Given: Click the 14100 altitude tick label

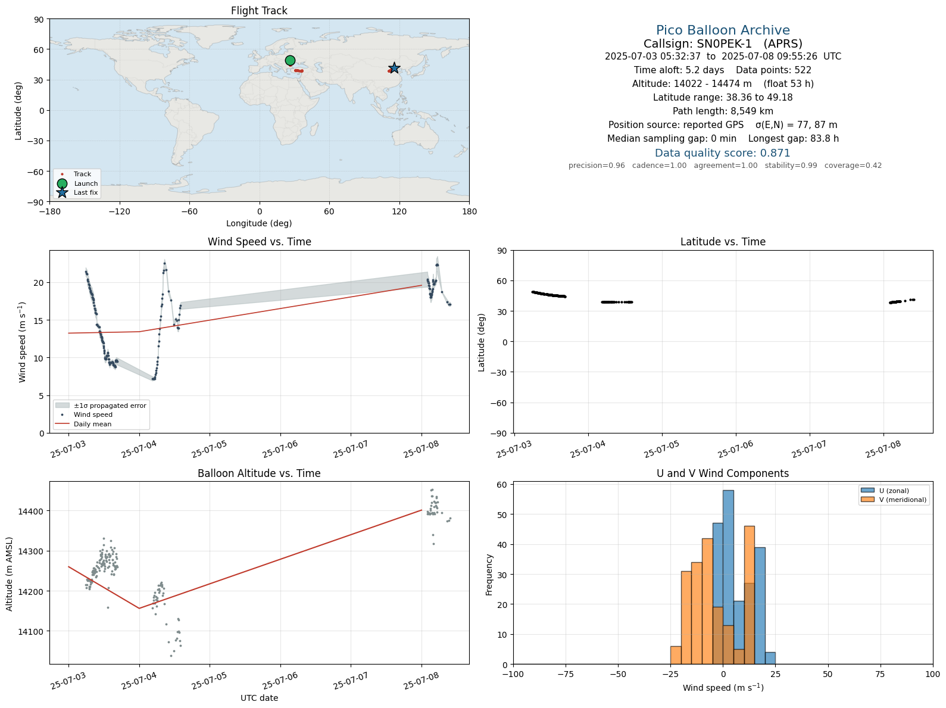Looking at the screenshot, I should coord(31,631).
